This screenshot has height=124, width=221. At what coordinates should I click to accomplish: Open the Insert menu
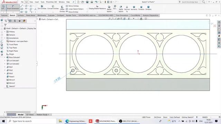click(x=37, y=2)
